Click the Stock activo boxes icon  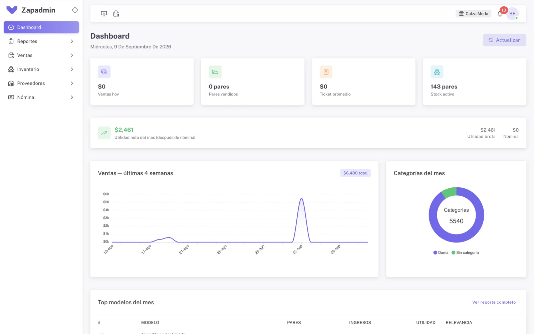[437, 72]
